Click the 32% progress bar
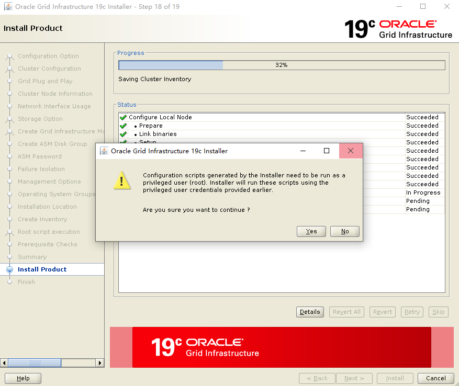 pyautogui.click(x=281, y=65)
